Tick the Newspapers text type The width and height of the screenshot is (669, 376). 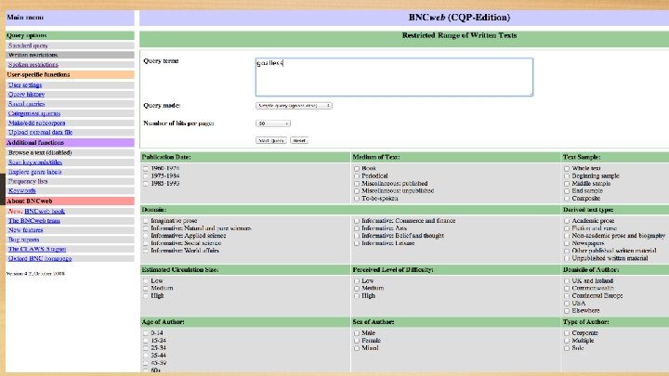(567, 243)
